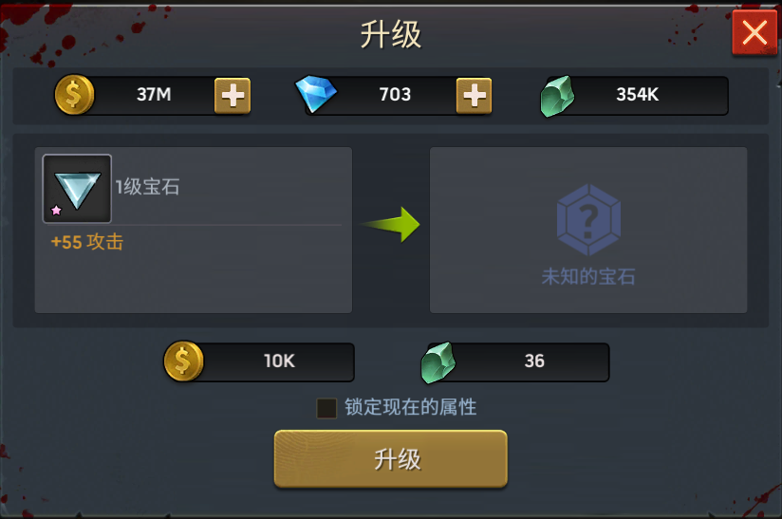Click the +55 攻击 attribute text
The image size is (782, 519).
pos(87,242)
